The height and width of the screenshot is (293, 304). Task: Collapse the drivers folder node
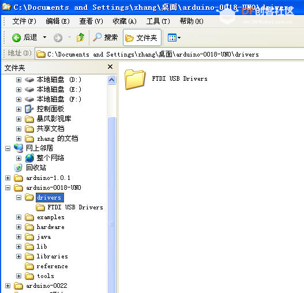[x=18, y=197]
